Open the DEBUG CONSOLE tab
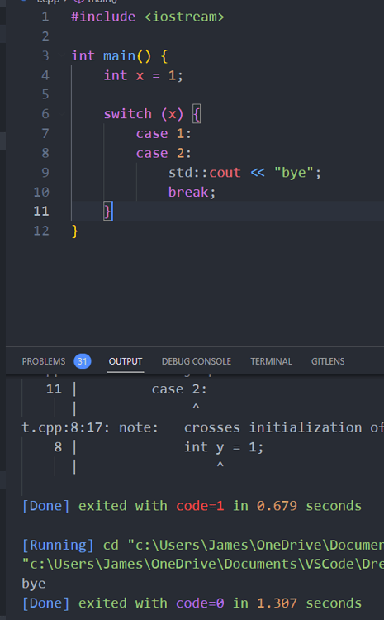 point(197,361)
